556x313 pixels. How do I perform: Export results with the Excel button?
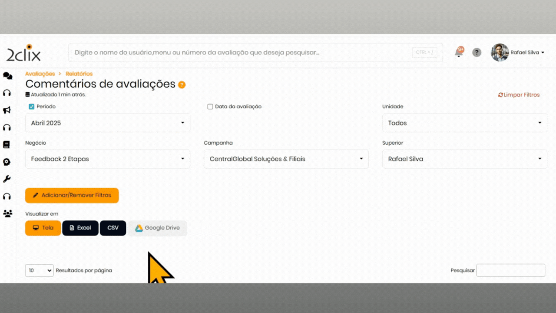(x=80, y=228)
